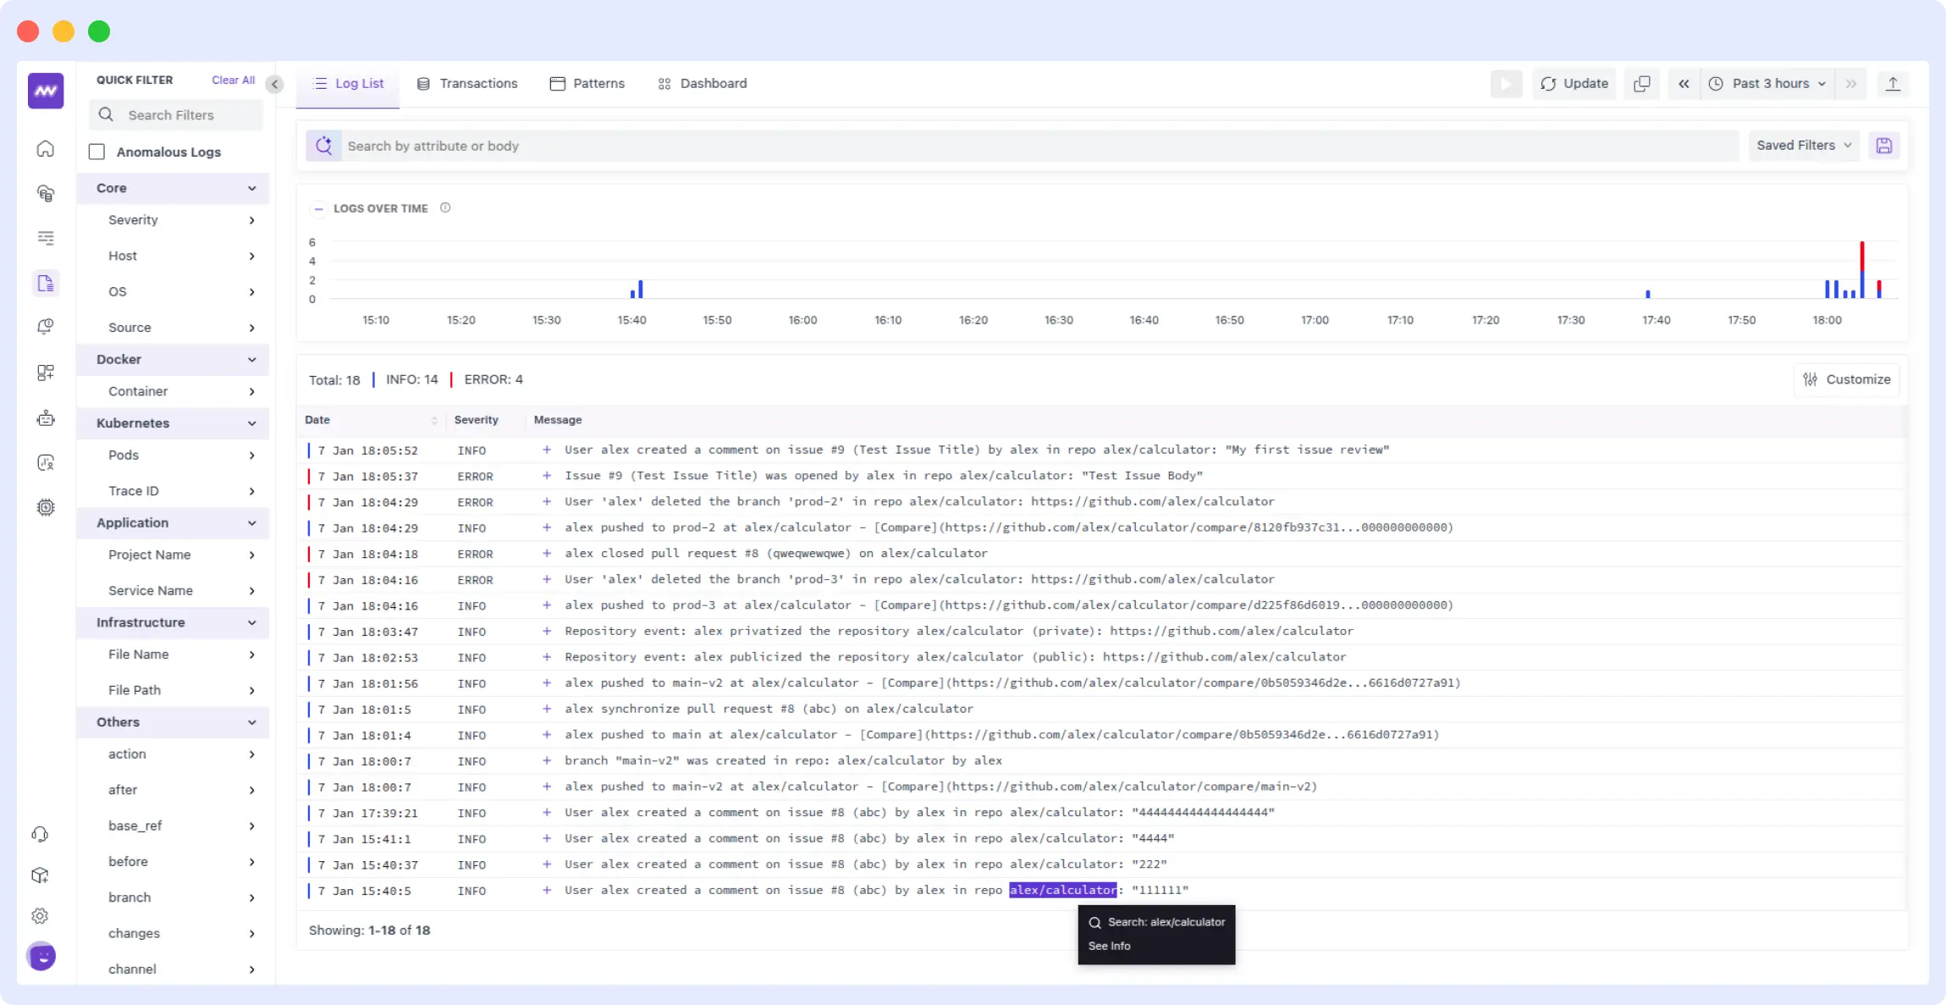1946x1005 pixels.
Task: Switch to the Transactions tab
Action: tap(467, 83)
